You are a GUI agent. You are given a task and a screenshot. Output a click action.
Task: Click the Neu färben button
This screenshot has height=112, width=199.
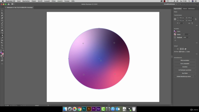point(185,73)
